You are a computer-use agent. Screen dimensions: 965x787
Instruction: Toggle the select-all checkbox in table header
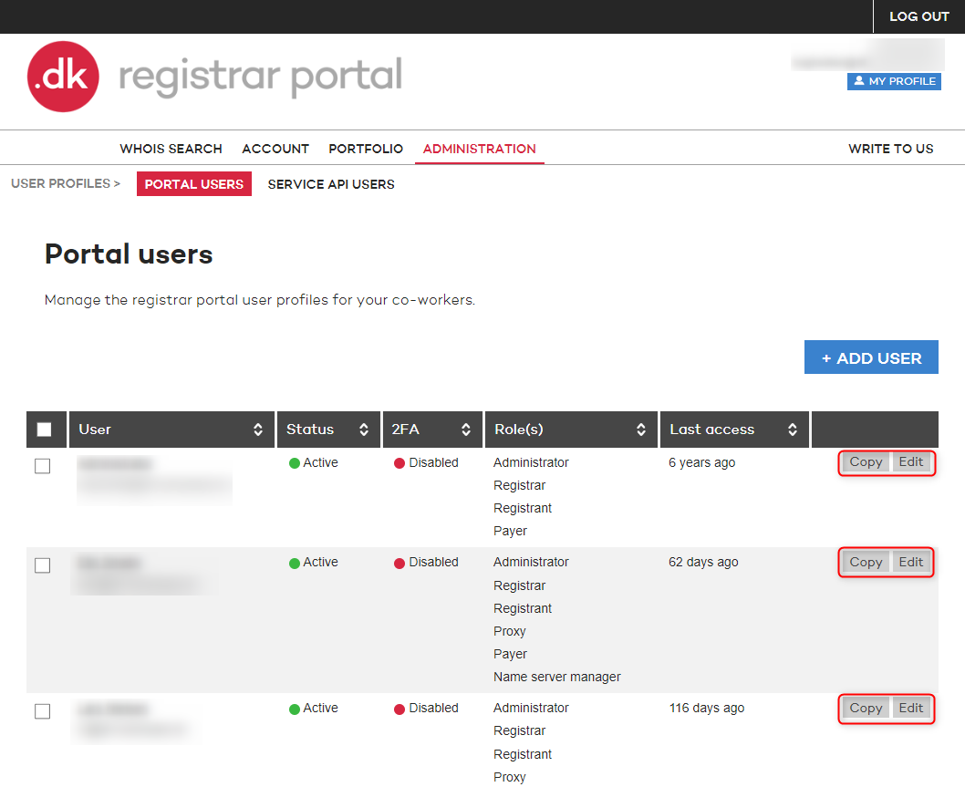[46, 429]
